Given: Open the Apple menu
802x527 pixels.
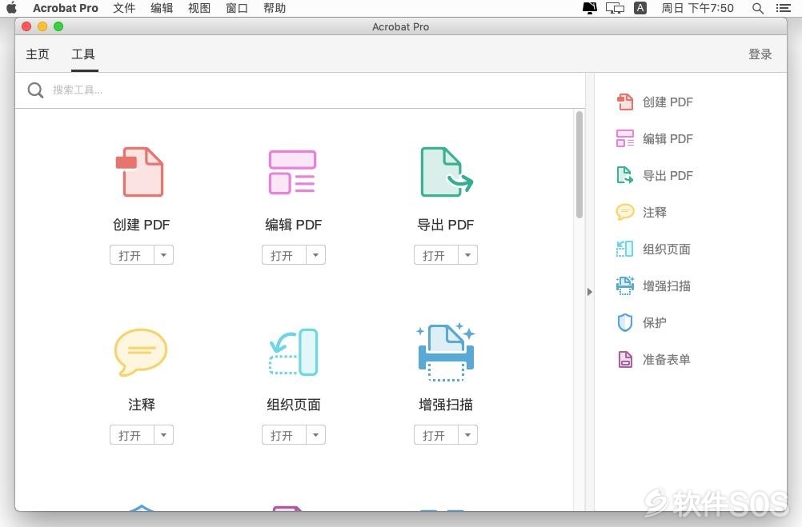Looking at the screenshot, I should pyautogui.click(x=11, y=8).
